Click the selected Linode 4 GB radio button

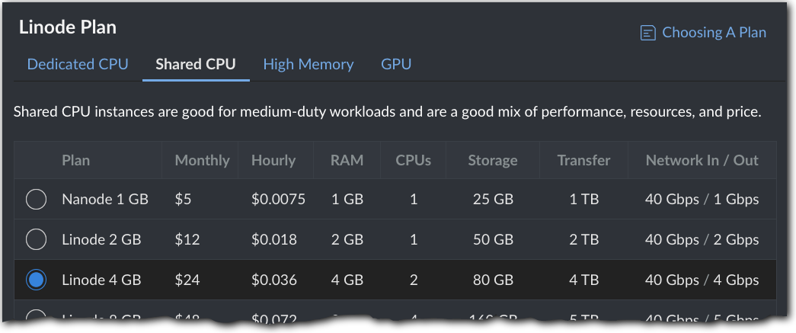click(37, 280)
